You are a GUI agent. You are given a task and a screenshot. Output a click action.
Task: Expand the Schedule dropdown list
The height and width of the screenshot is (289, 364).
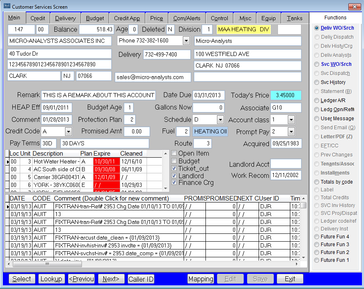220,120
